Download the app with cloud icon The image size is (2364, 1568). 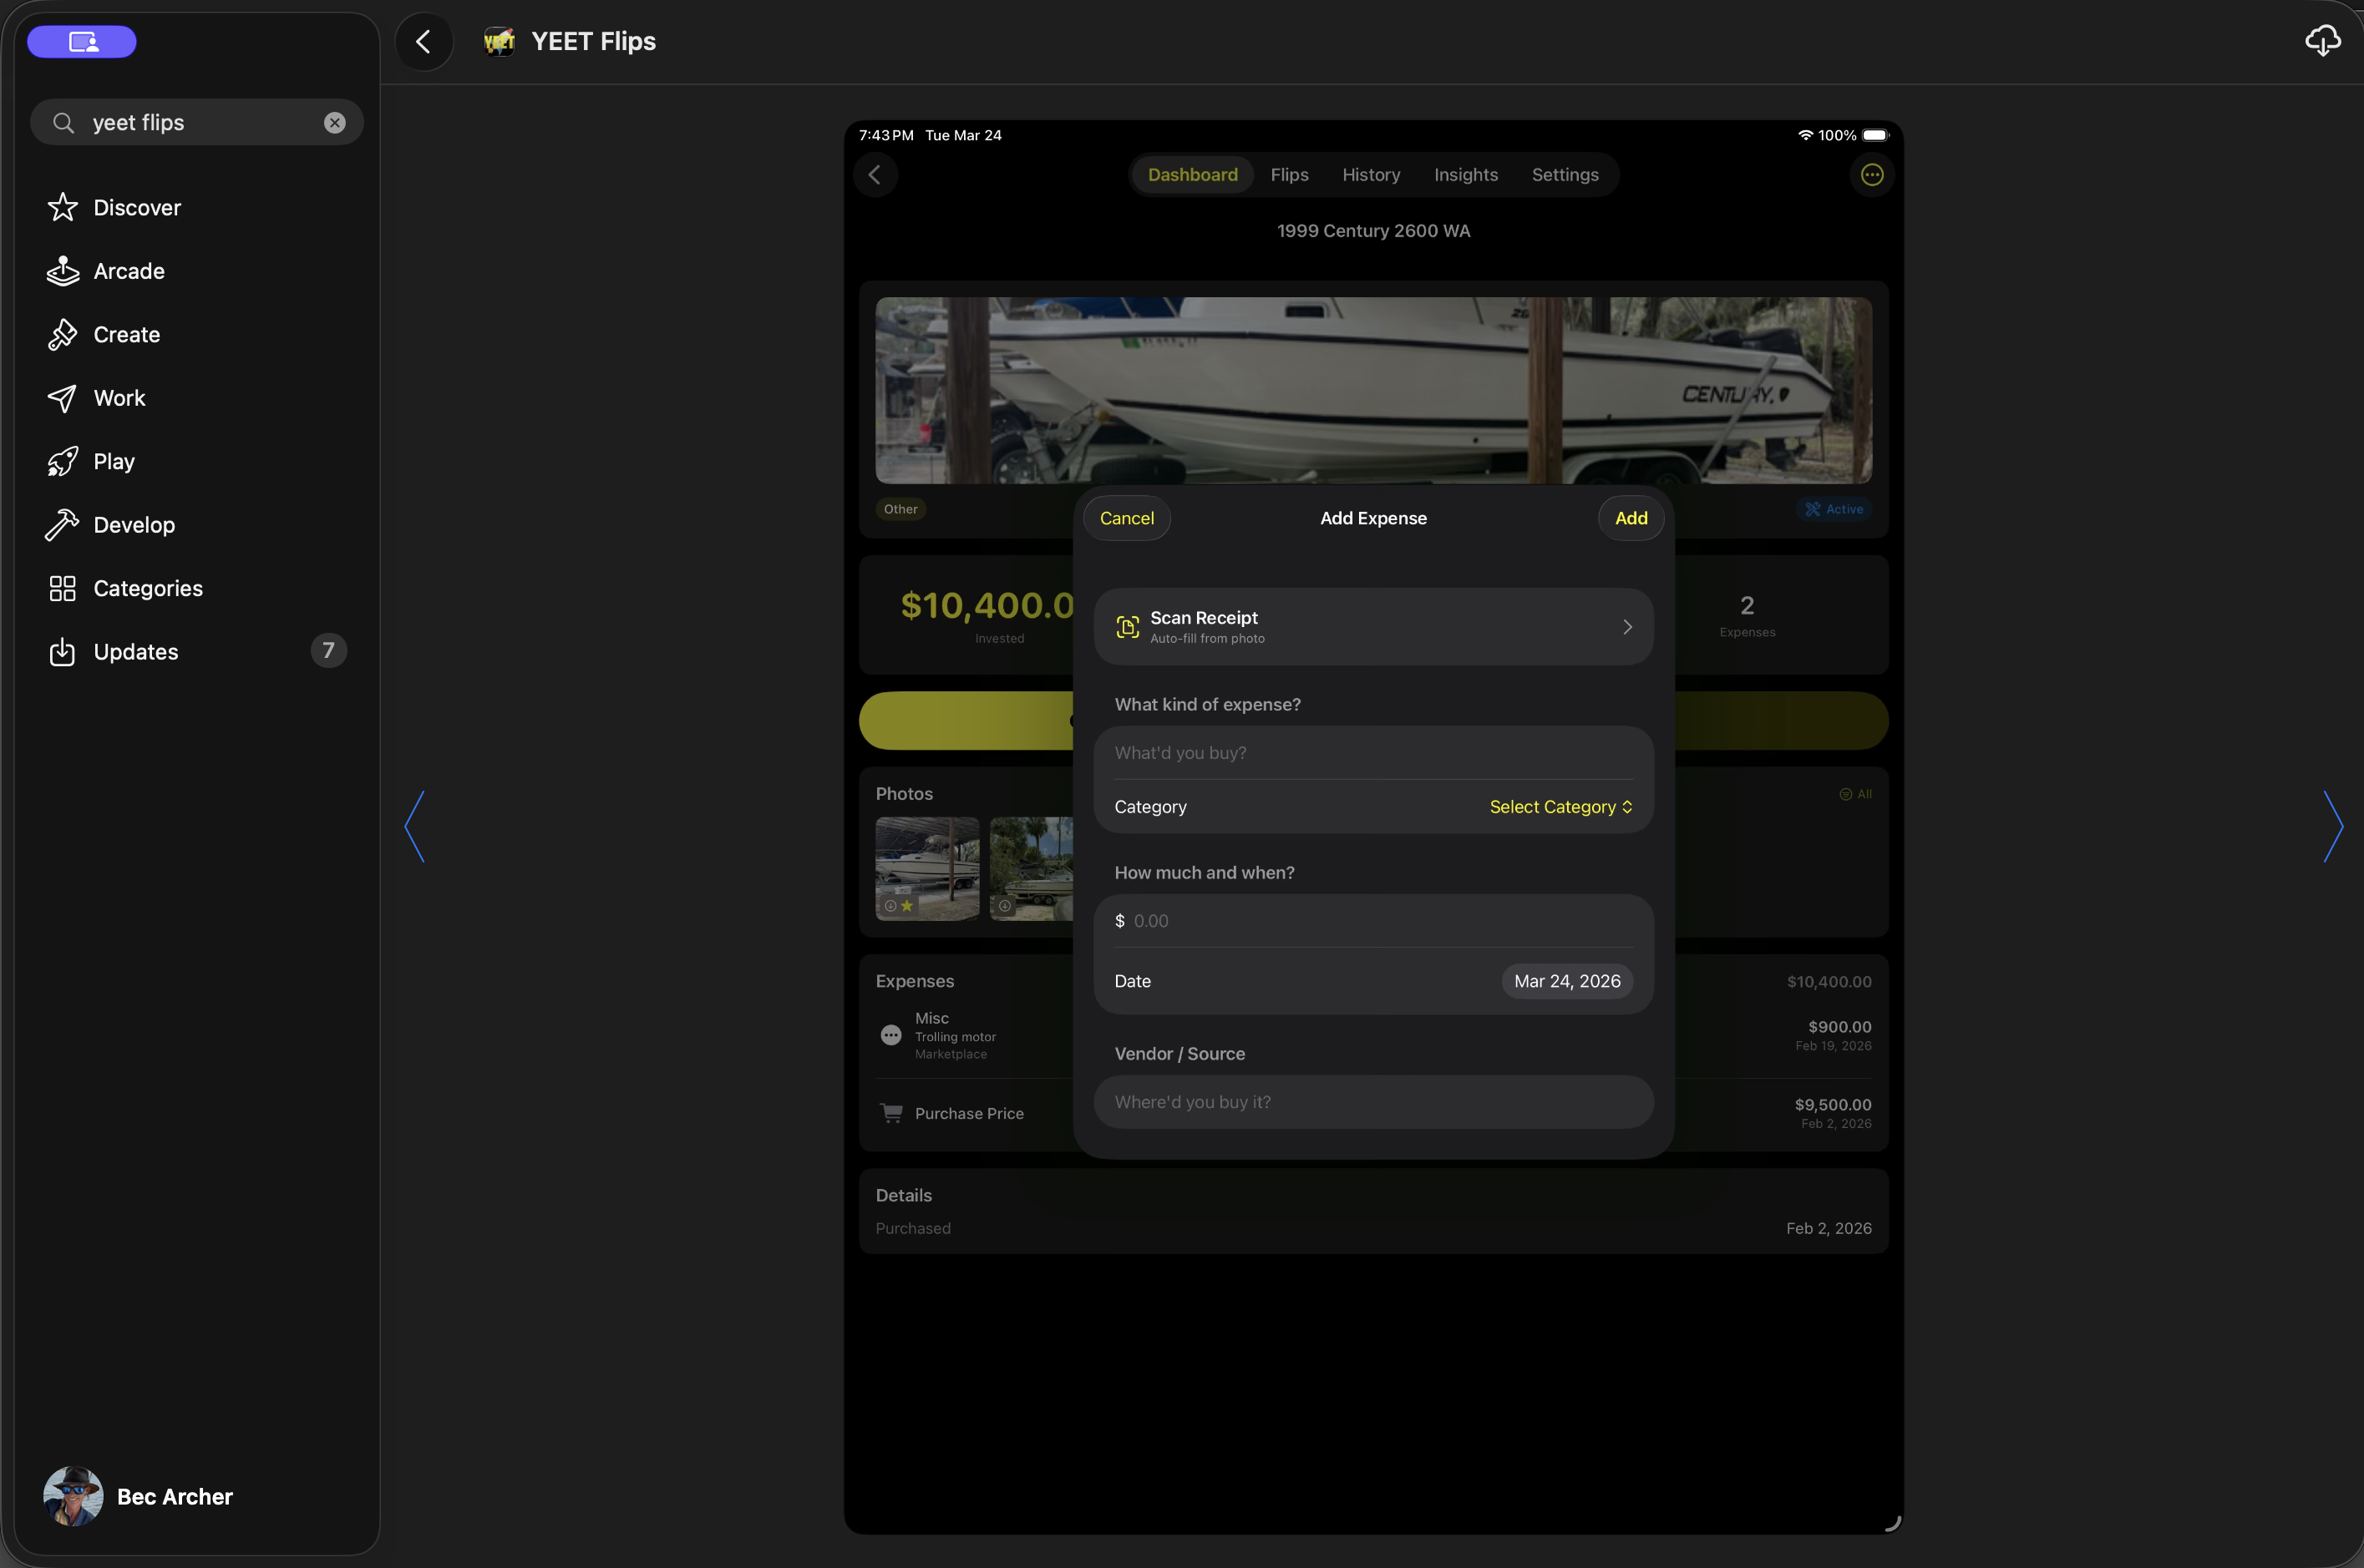pyautogui.click(x=2323, y=41)
